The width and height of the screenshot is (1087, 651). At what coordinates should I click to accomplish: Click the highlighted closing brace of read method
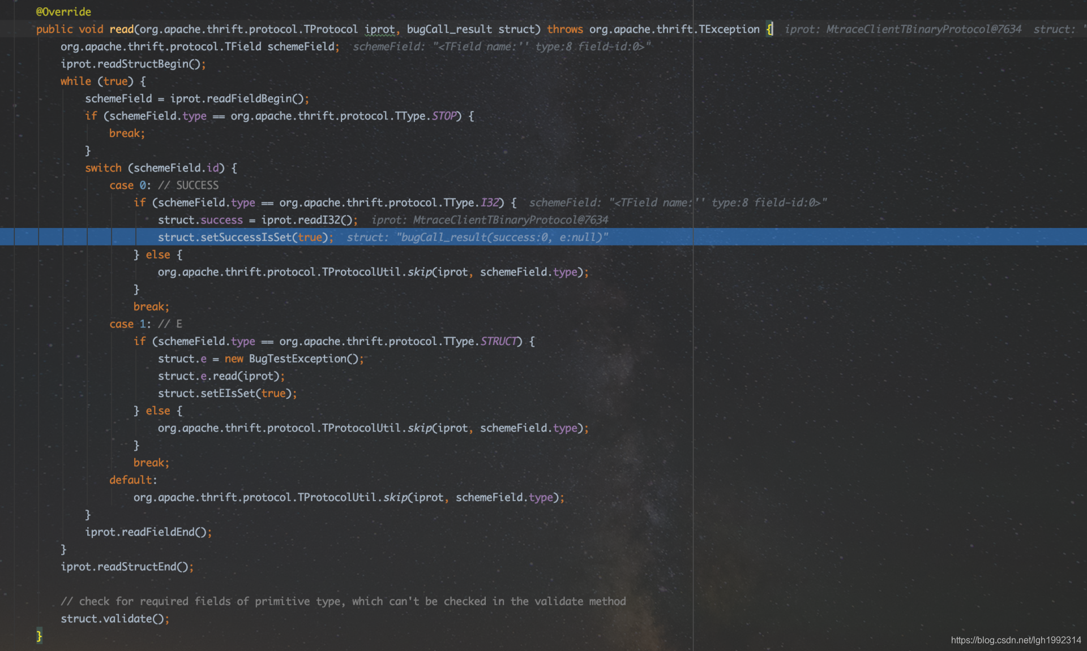pyautogui.click(x=39, y=636)
